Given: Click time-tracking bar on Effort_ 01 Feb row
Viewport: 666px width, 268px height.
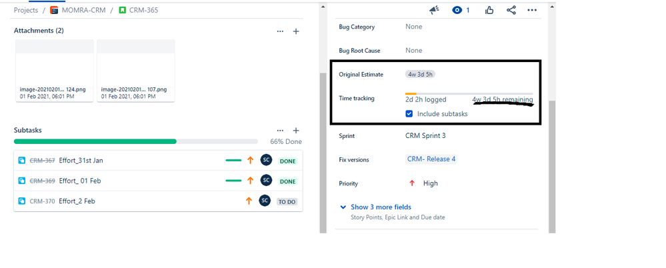Looking at the screenshot, I should (x=233, y=181).
